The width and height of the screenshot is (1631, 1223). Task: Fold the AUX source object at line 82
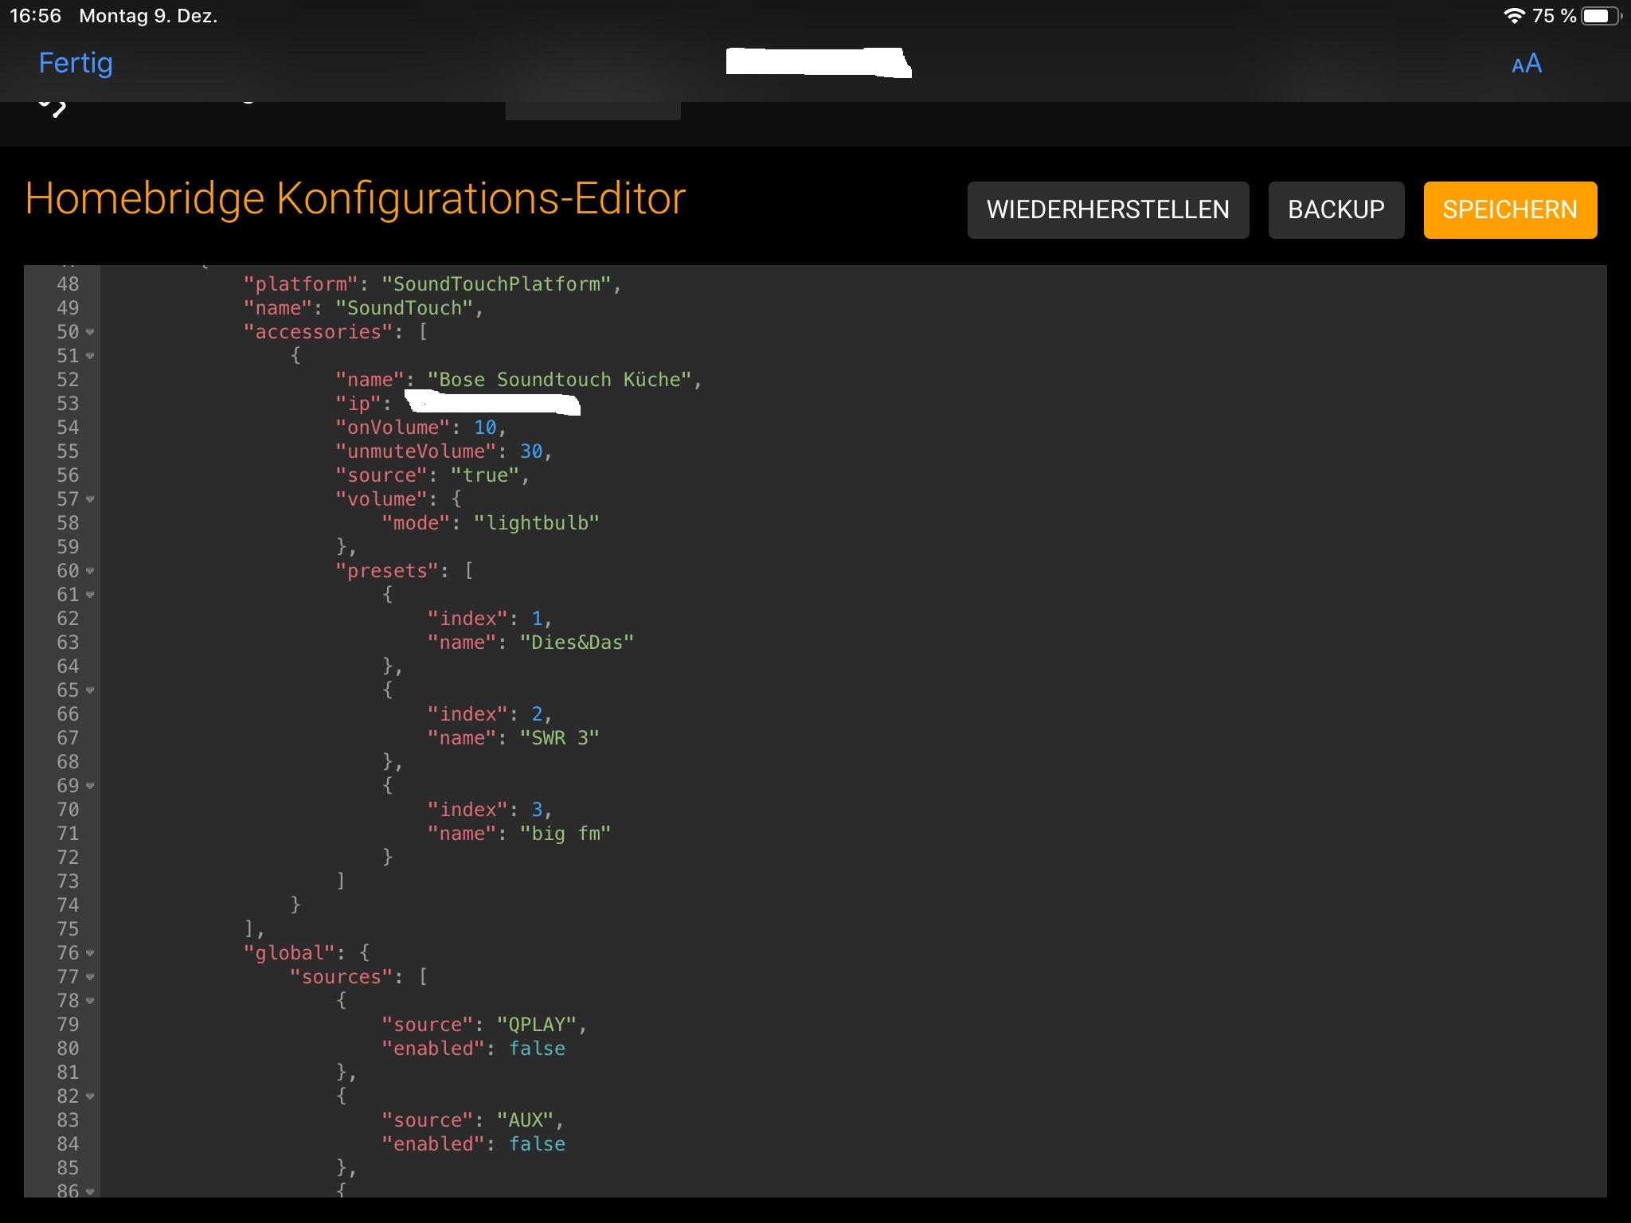click(90, 1096)
